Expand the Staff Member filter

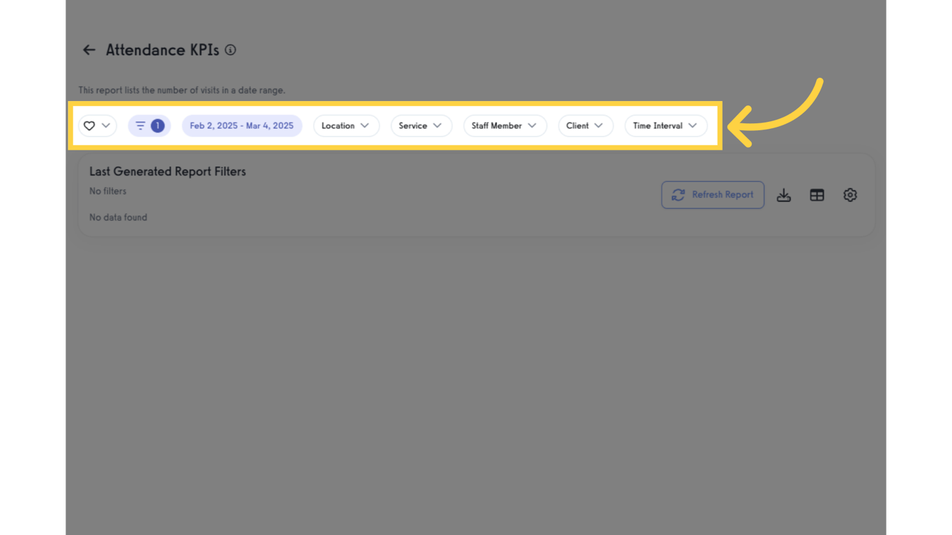coord(505,125)
